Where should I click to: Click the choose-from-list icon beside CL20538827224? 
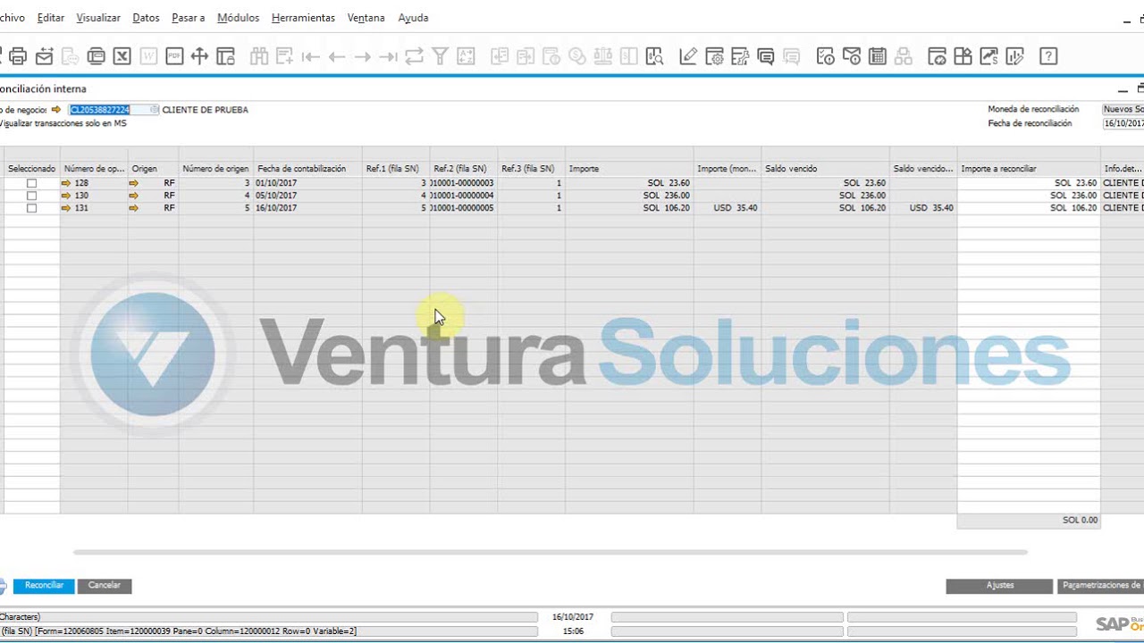tap(155, 110)
